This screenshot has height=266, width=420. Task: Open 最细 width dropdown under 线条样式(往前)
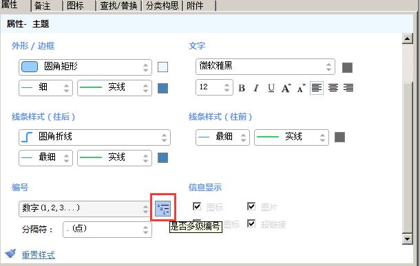pos(222,137)
